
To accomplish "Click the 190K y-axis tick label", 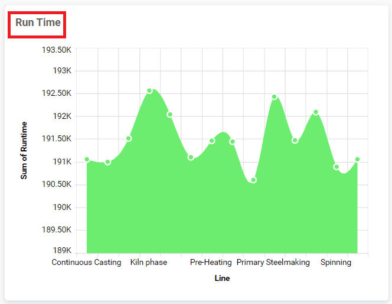I will (62, 207).
